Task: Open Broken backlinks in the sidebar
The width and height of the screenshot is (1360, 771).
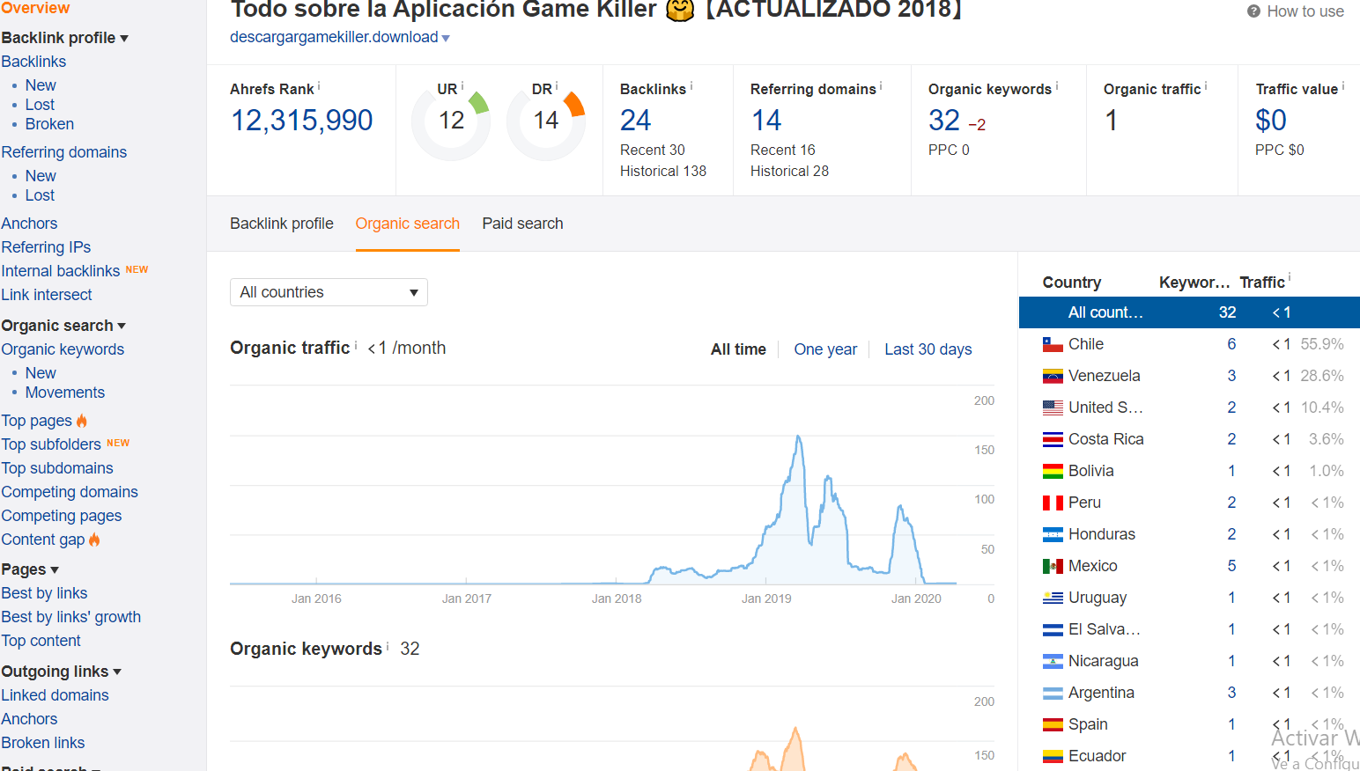Action: pyautogui.click(x=49, y=124)
